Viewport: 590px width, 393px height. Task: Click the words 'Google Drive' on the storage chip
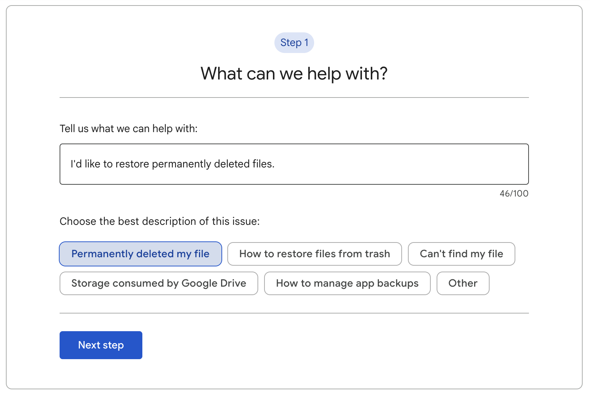tap(214, 283)
